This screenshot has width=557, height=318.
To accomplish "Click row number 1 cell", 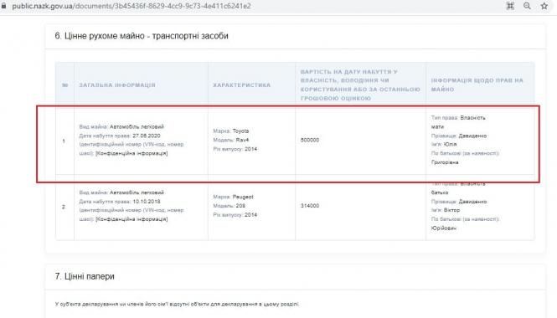I will 64,141.
